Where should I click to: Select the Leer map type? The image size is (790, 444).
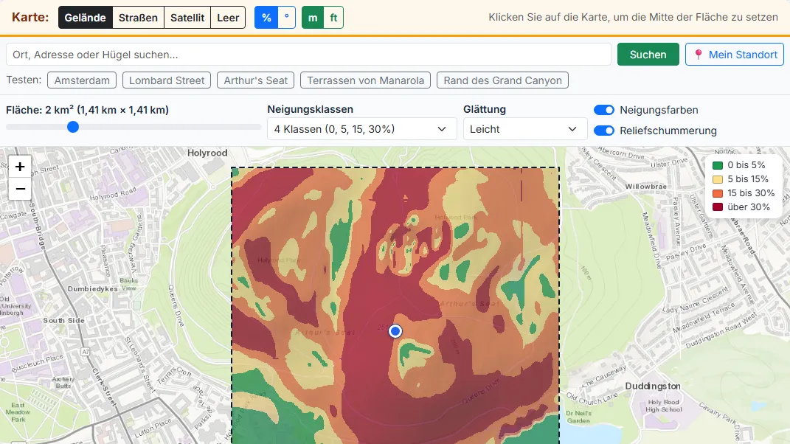click(x=228, y=18)
